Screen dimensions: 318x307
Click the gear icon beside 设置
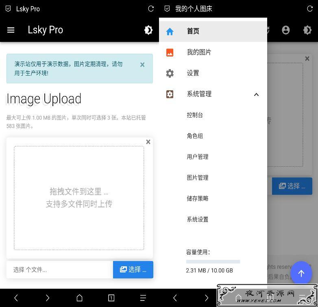(x=170, y=74)
